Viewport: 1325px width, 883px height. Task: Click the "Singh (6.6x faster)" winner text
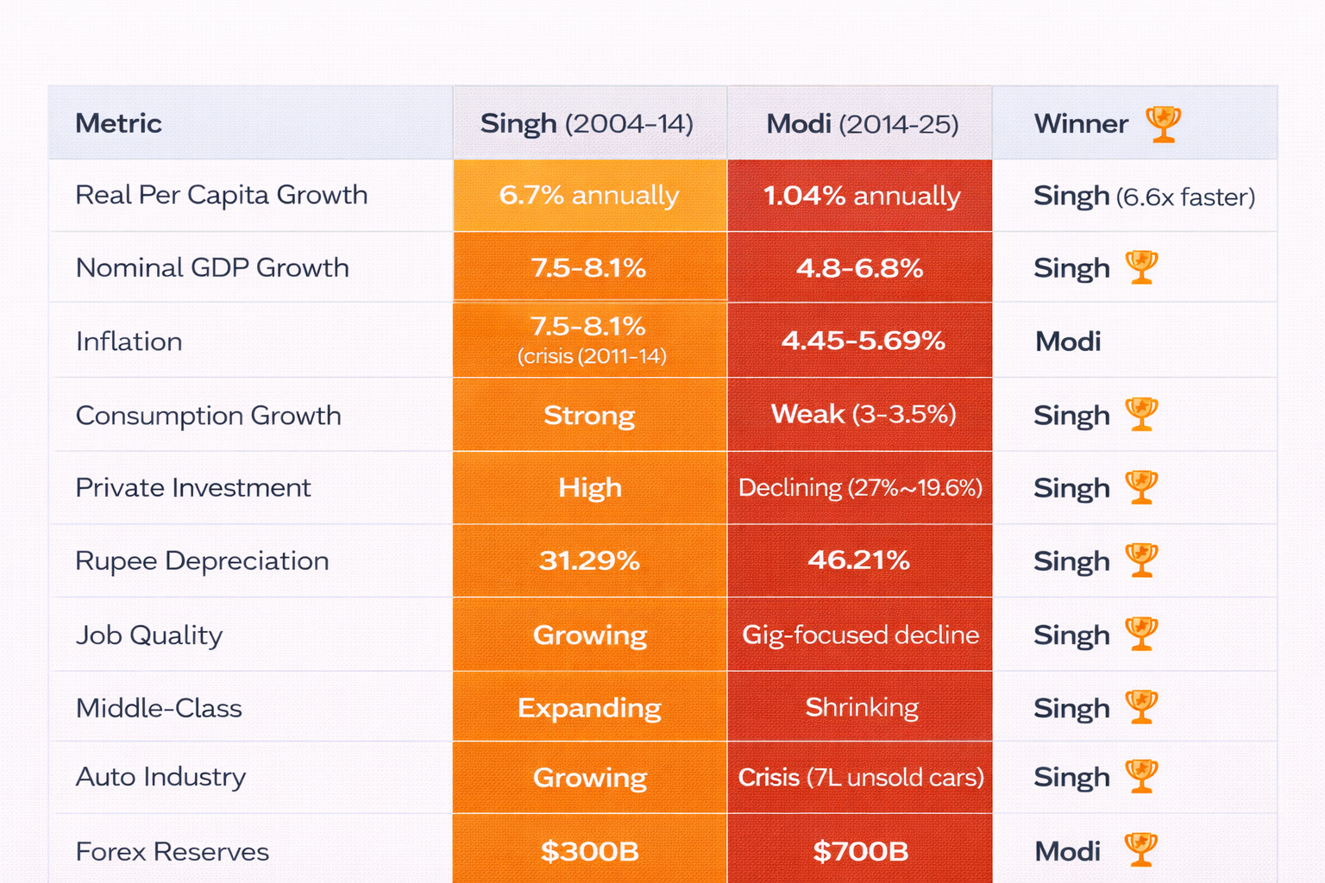[1144, 197]
